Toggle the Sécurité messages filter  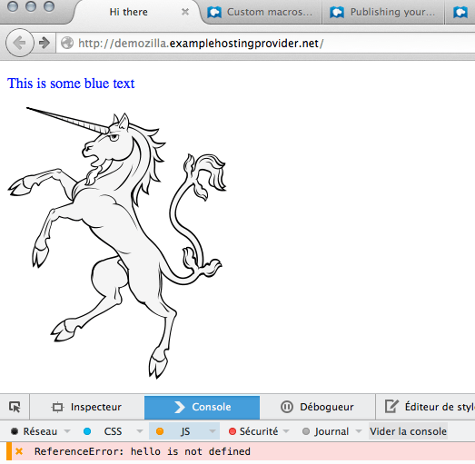point(253,431)
